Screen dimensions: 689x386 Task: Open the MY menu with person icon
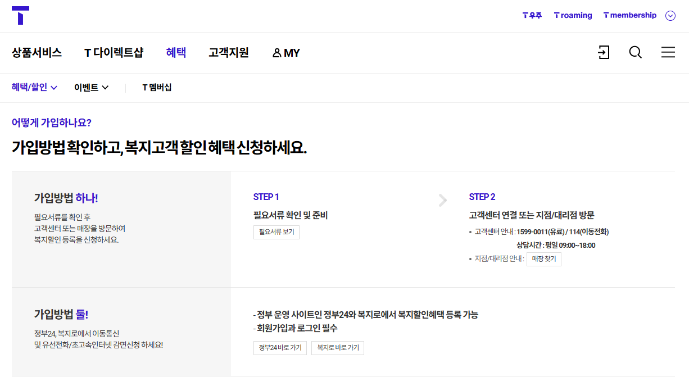(286, 53)
